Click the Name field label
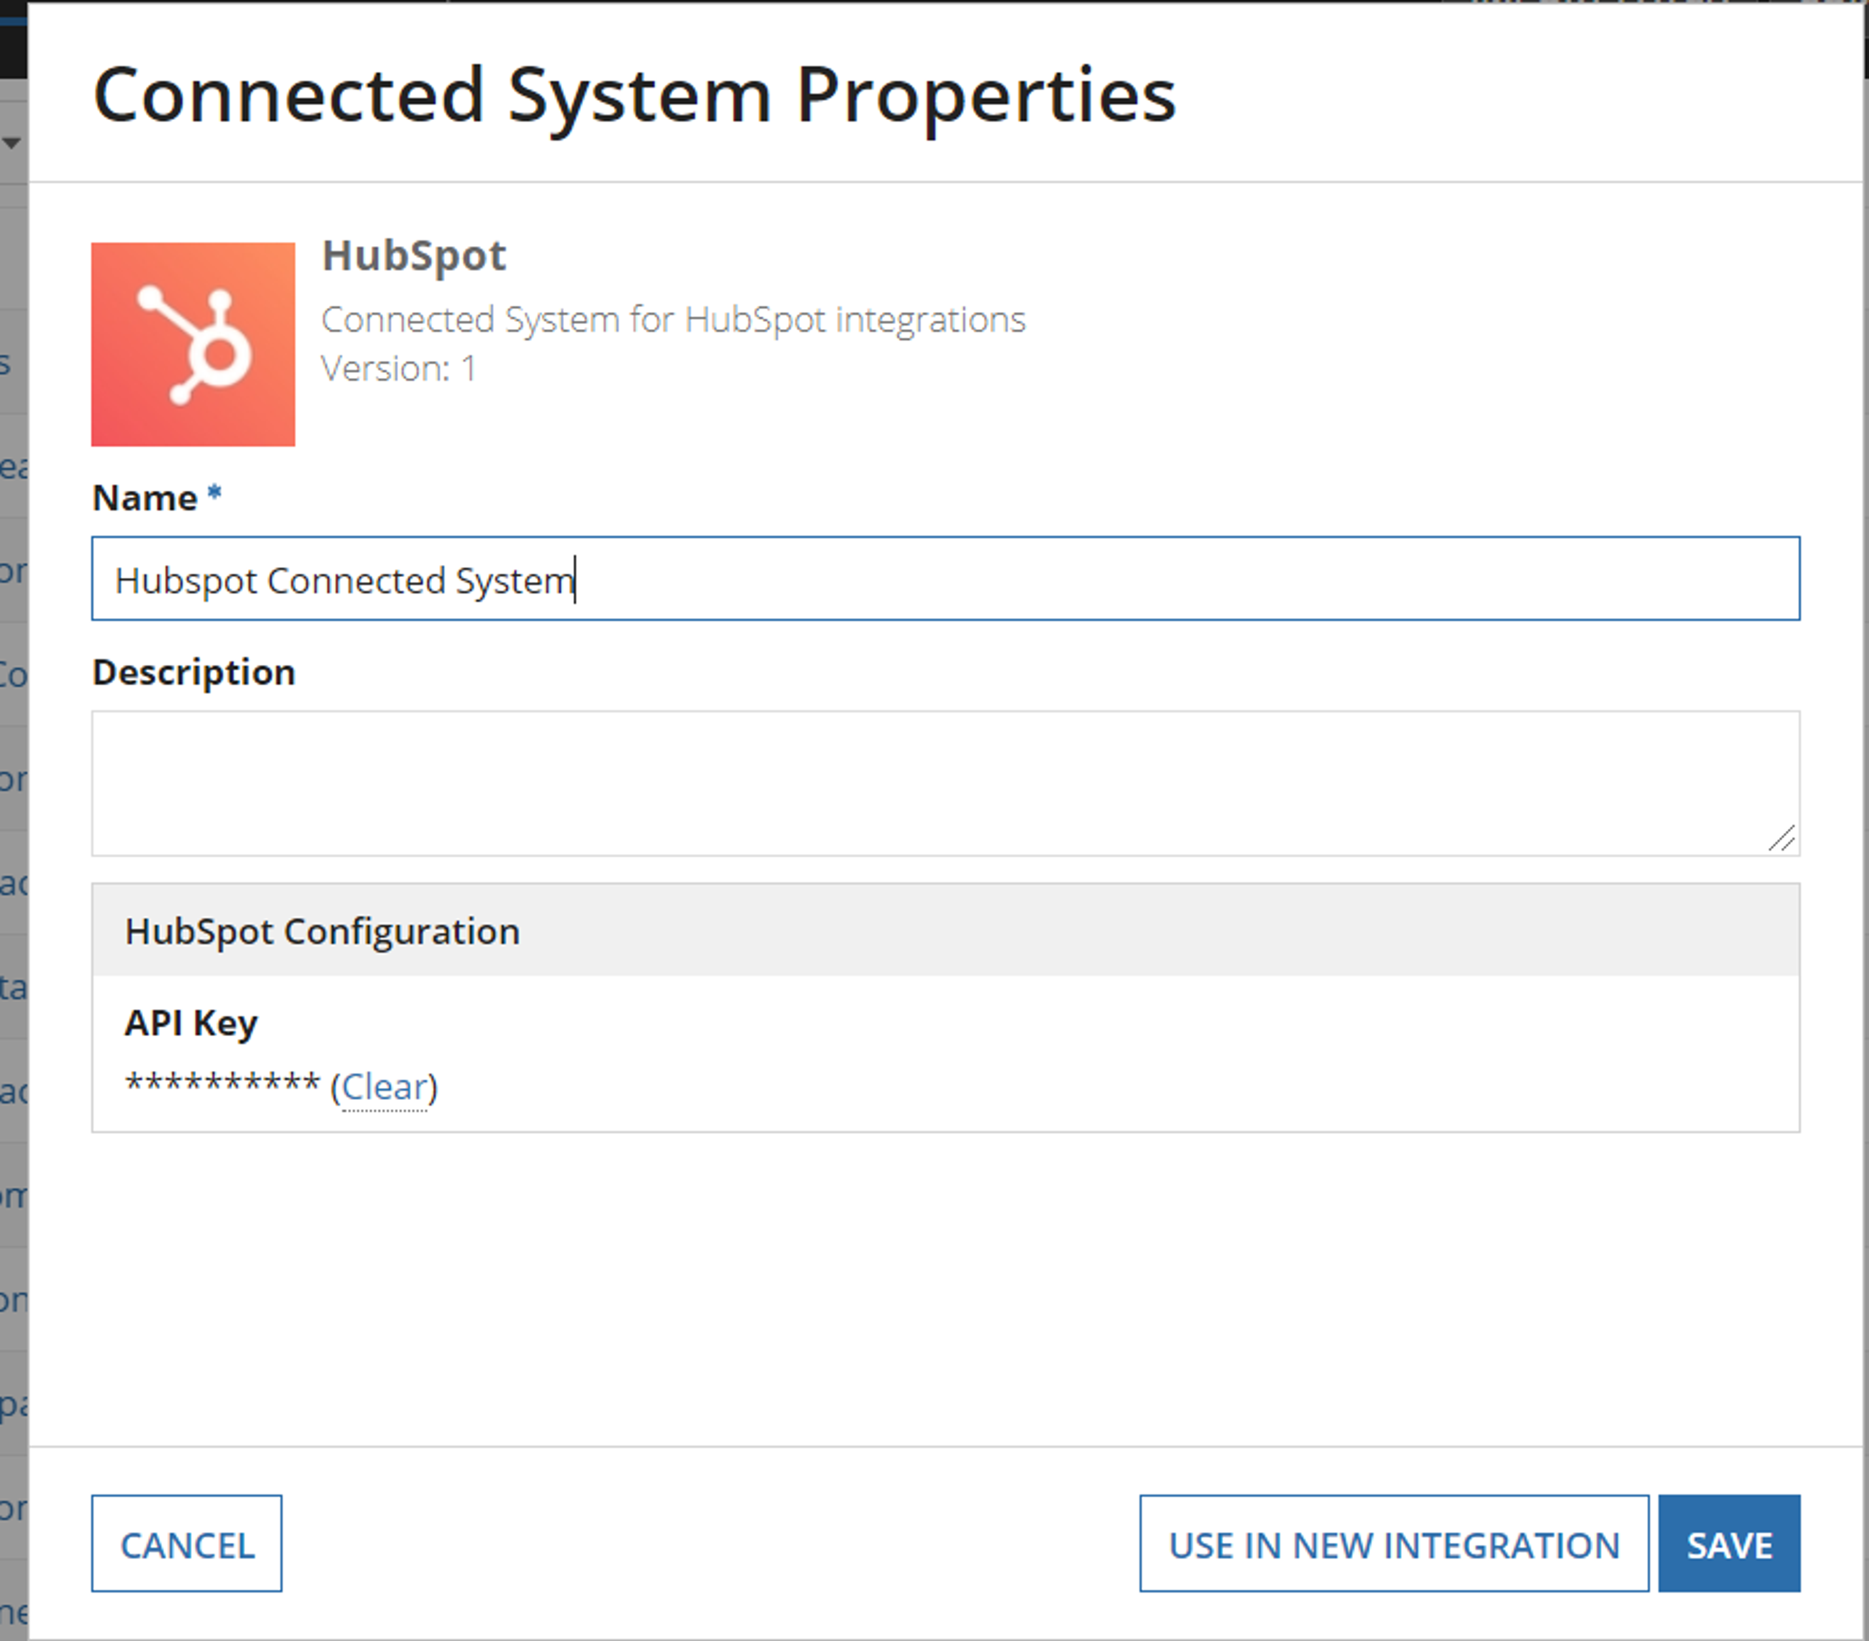Viewport: 1869px width, 1641px height. click(145, 498)
